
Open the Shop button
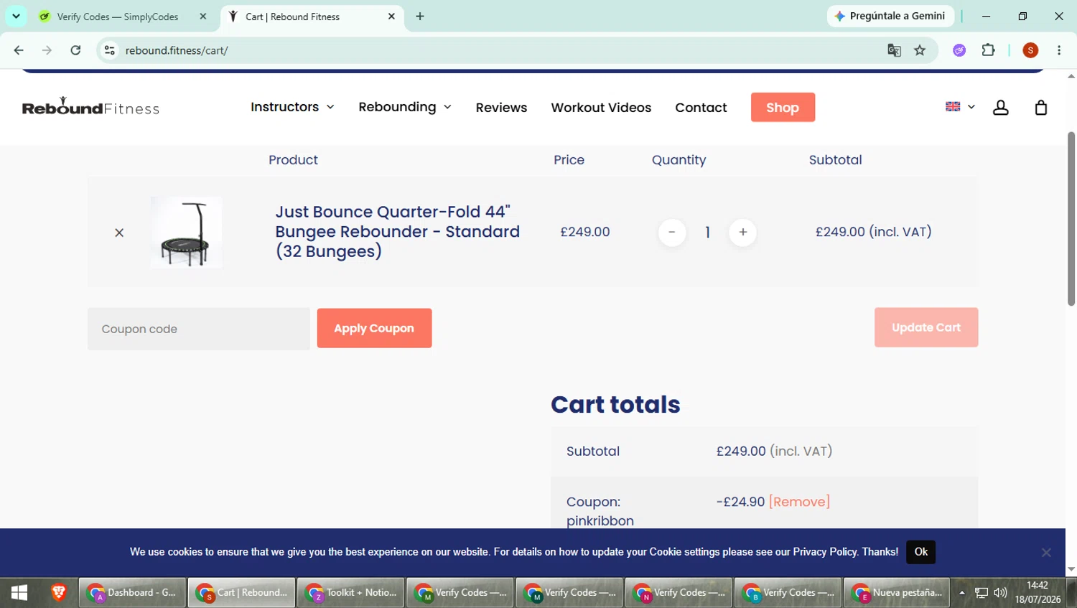pyautogui.click(x=783, y=107)
